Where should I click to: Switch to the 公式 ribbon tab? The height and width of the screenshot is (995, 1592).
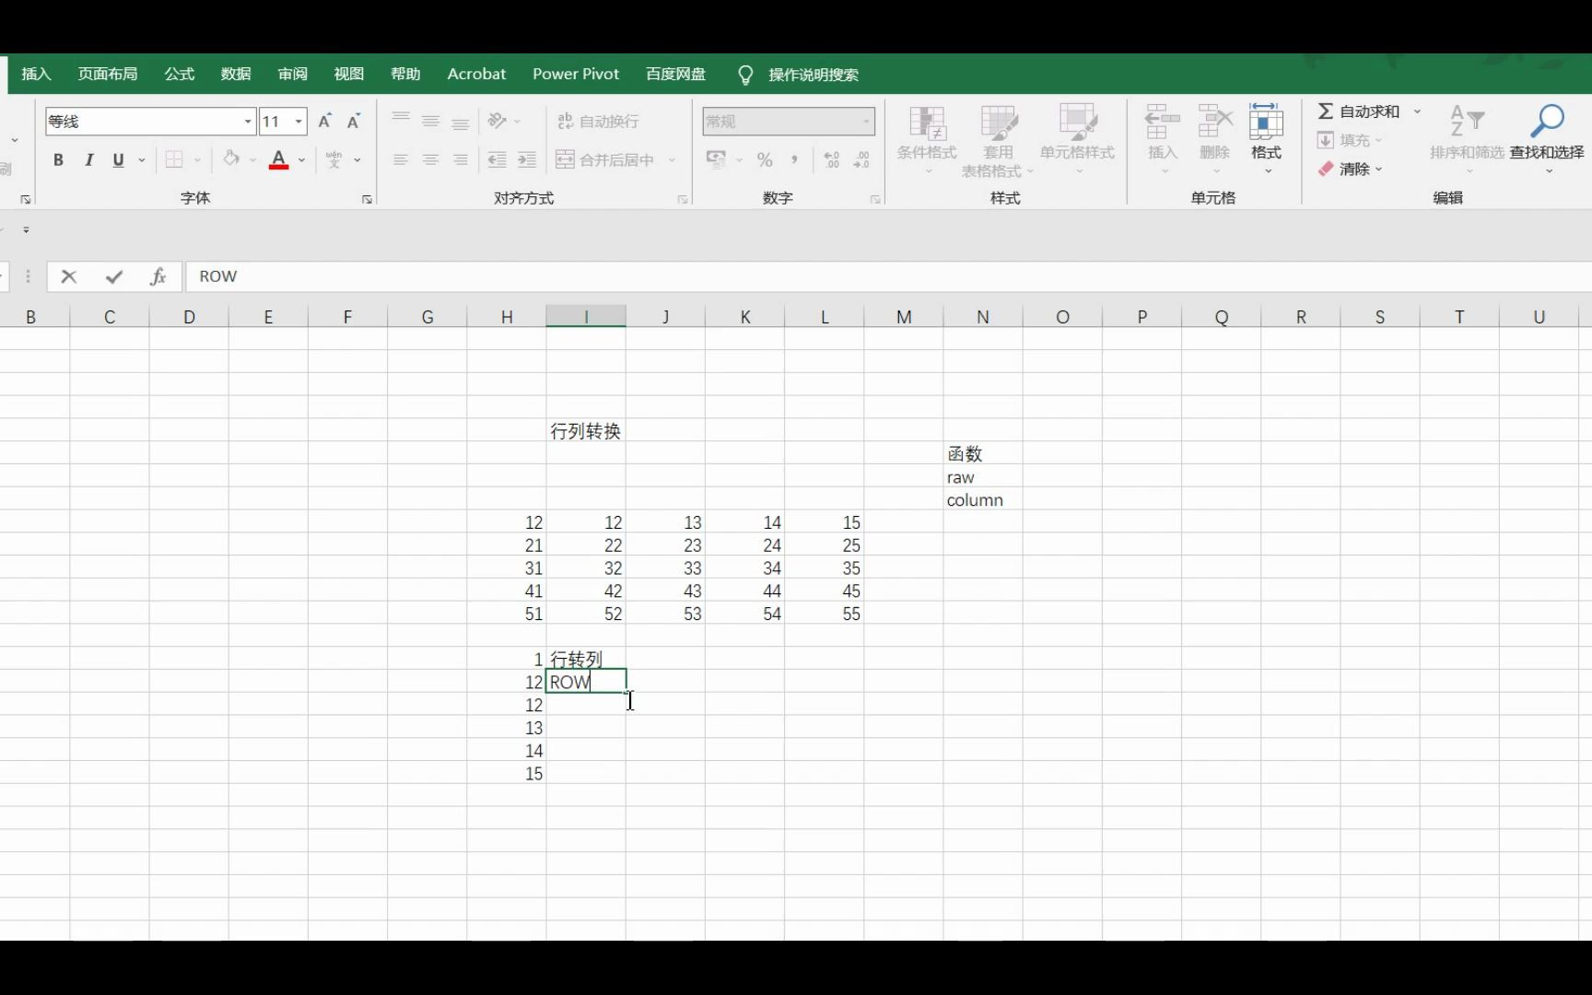point(179,74)
